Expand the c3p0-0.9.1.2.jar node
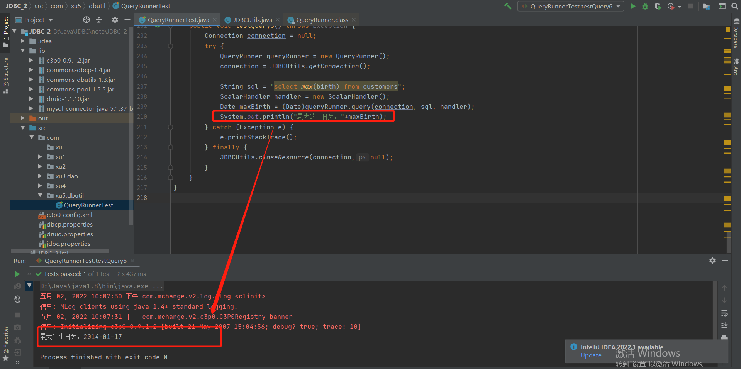The width and height of the screenshot is (741, 369). [x=31, y=60]
